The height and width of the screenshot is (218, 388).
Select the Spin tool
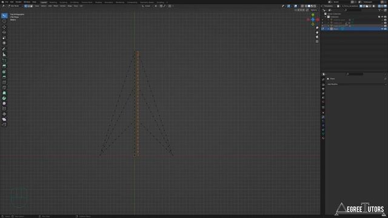(x=4, y=98)
